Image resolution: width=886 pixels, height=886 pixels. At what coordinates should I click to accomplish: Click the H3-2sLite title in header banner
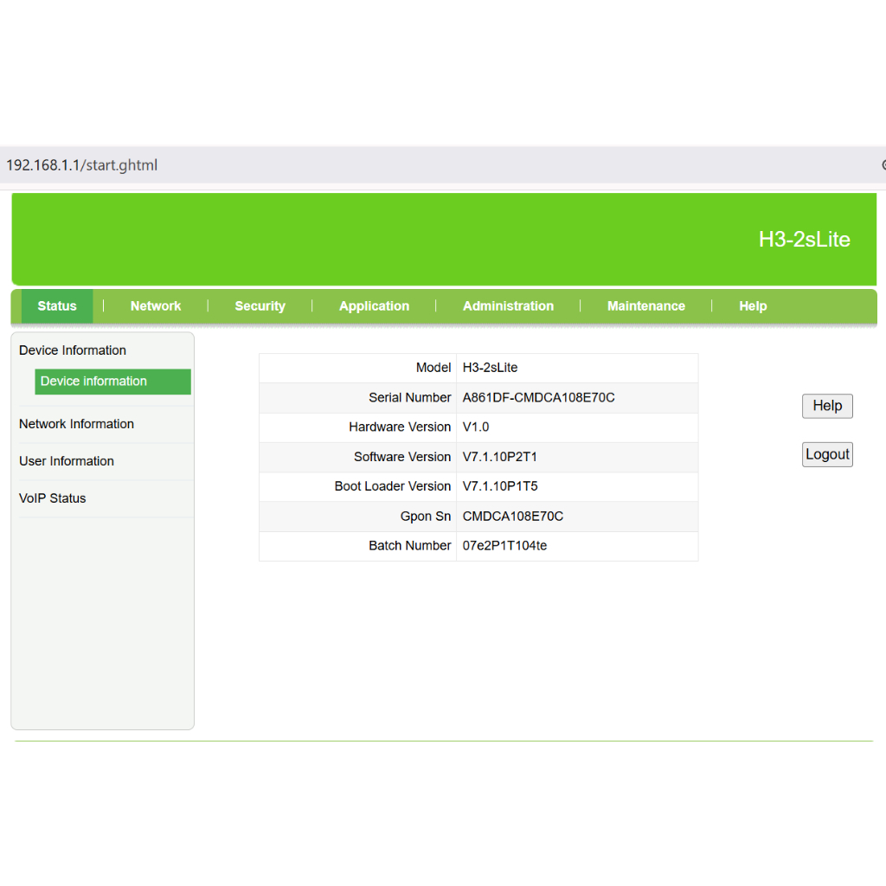pos(804,240)
